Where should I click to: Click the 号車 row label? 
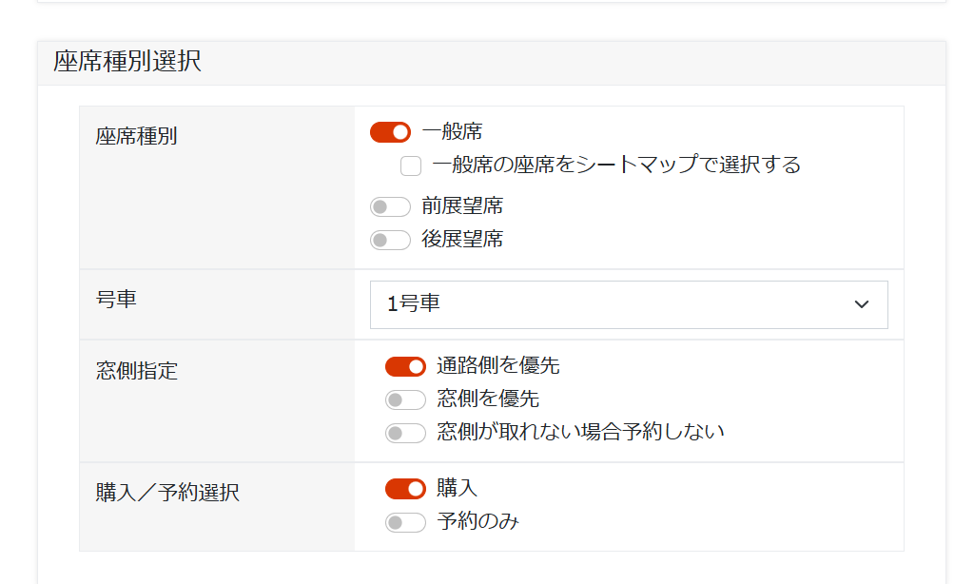click(116, 299)
